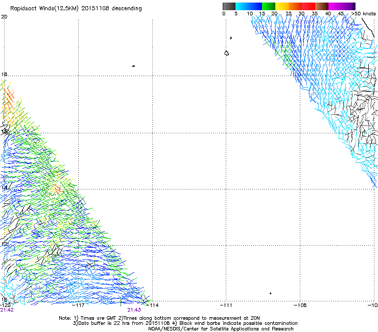This screenshot has width=378, height=332.
Task: Click the brown 35-40 knots legend color
Action: [x=322, y=6]
